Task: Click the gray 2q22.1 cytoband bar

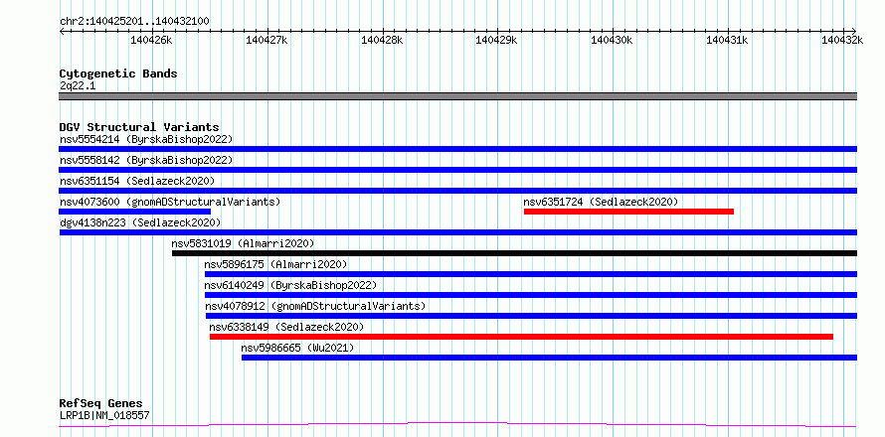Action: (457, 96)
